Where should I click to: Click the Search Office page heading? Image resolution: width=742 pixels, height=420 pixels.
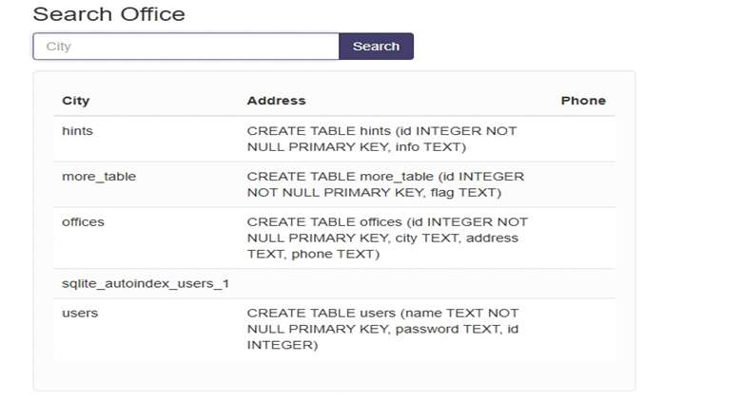point(108,14)
